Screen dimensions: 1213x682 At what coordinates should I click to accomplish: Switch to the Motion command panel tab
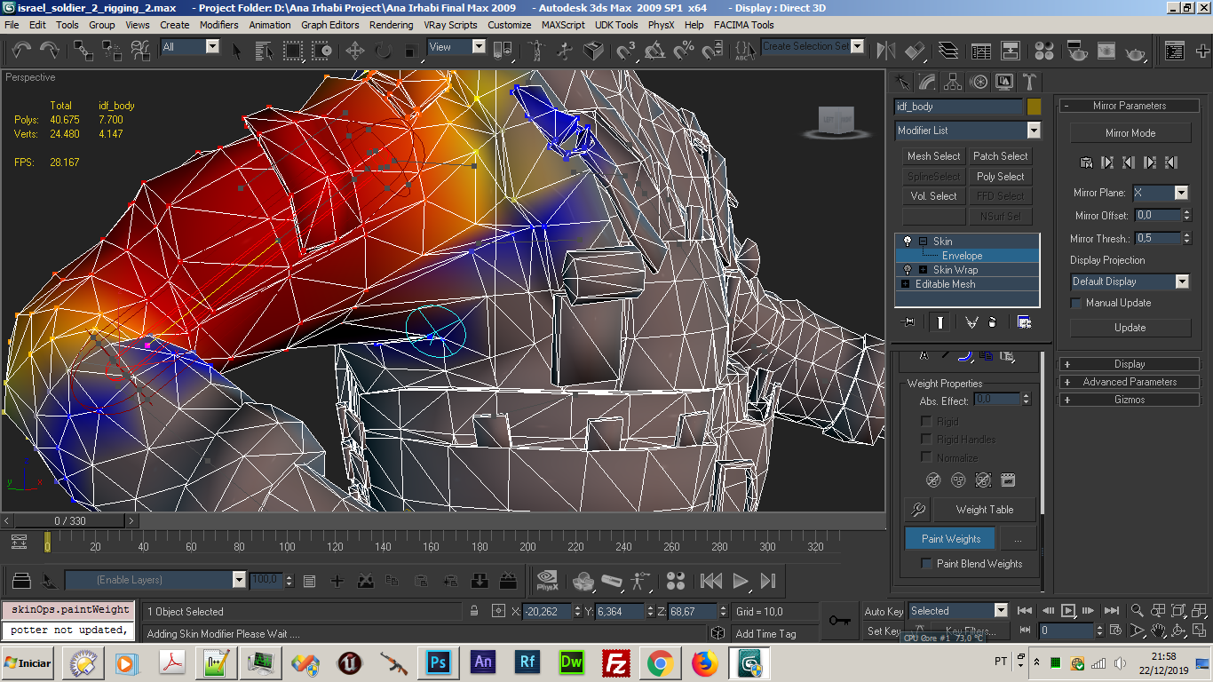click(979, 83)
